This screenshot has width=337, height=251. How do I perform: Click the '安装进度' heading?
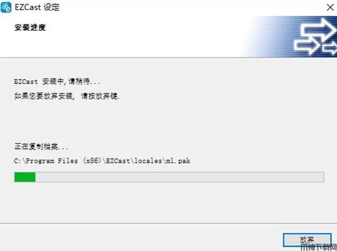pyautogui.click(x=30, y=27)
